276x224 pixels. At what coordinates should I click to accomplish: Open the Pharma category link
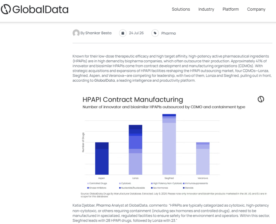[168, 33]
